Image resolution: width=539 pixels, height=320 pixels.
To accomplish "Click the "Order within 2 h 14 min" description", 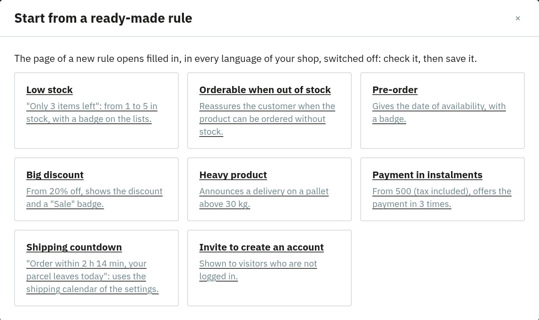I will [x=93, y=277].
